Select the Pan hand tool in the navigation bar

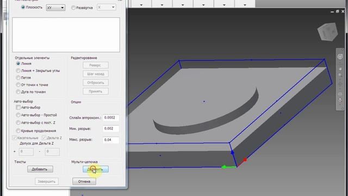pyautogui.click(x=340, y=69)
